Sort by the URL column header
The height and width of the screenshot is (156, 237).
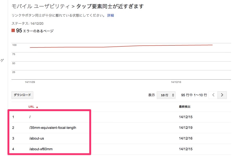click(x=31, y=107)
